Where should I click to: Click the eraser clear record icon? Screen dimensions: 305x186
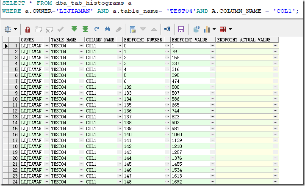coord(119,29)
